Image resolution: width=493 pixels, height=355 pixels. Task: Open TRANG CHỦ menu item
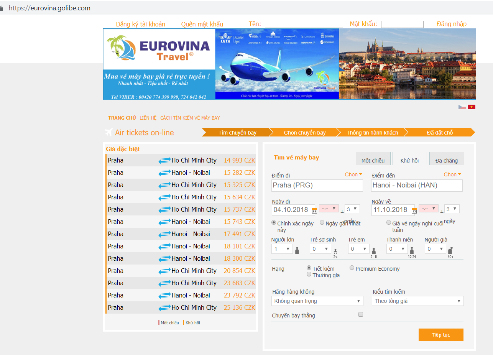[122, 118]
